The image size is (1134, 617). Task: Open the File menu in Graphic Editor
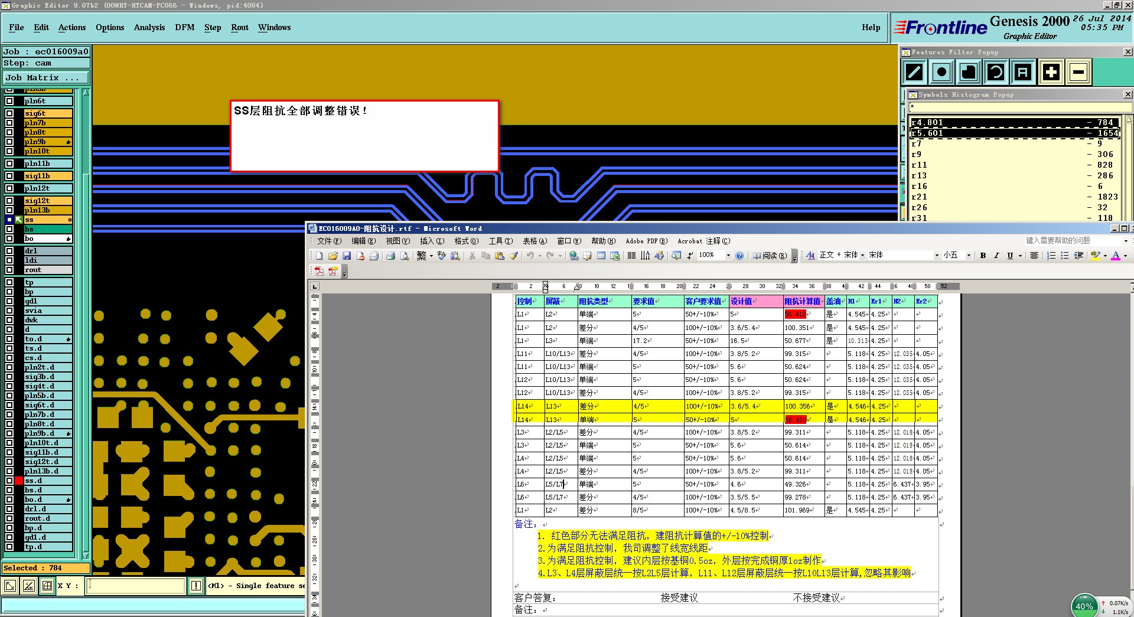tap(17, 27)
